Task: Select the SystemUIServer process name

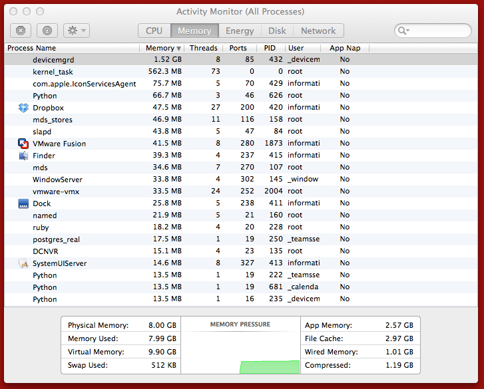Action: tap(59, 263)
